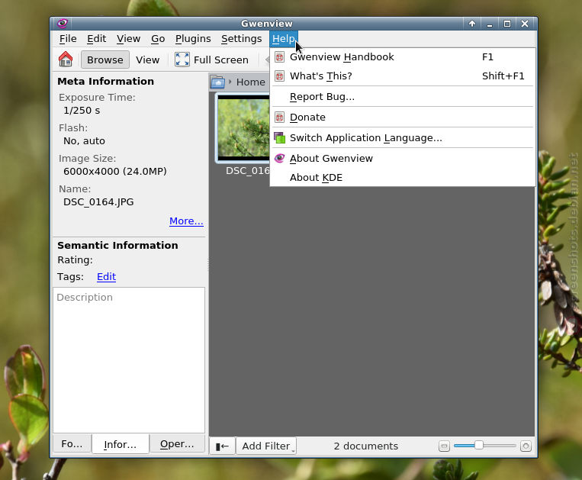Viewport: 582px width, 480px height.
Task: Toggle Browse mode button
Action: (105, 60)
